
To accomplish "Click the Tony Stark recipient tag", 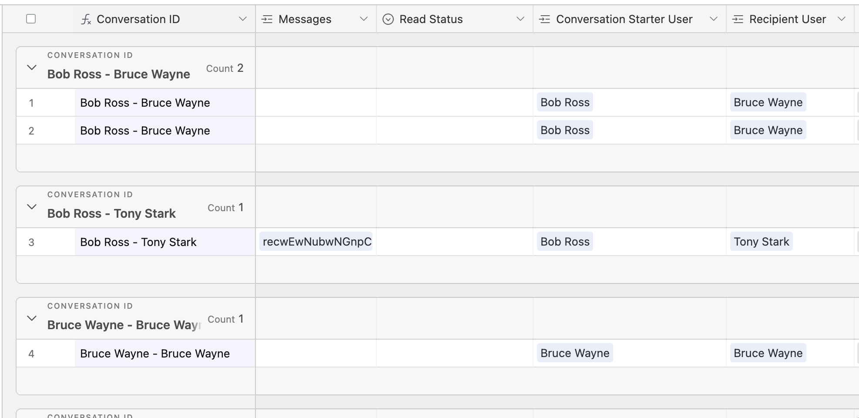I will tap(761, 241).
